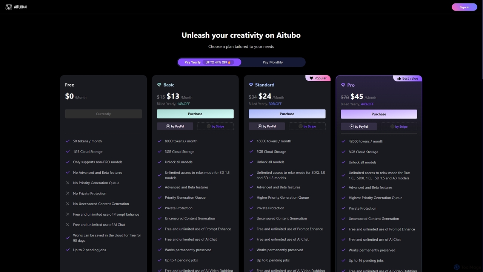Click the crossed-out $78 Pro price
The height and width of the screenshot is (272, 483).
pos(345,97)
